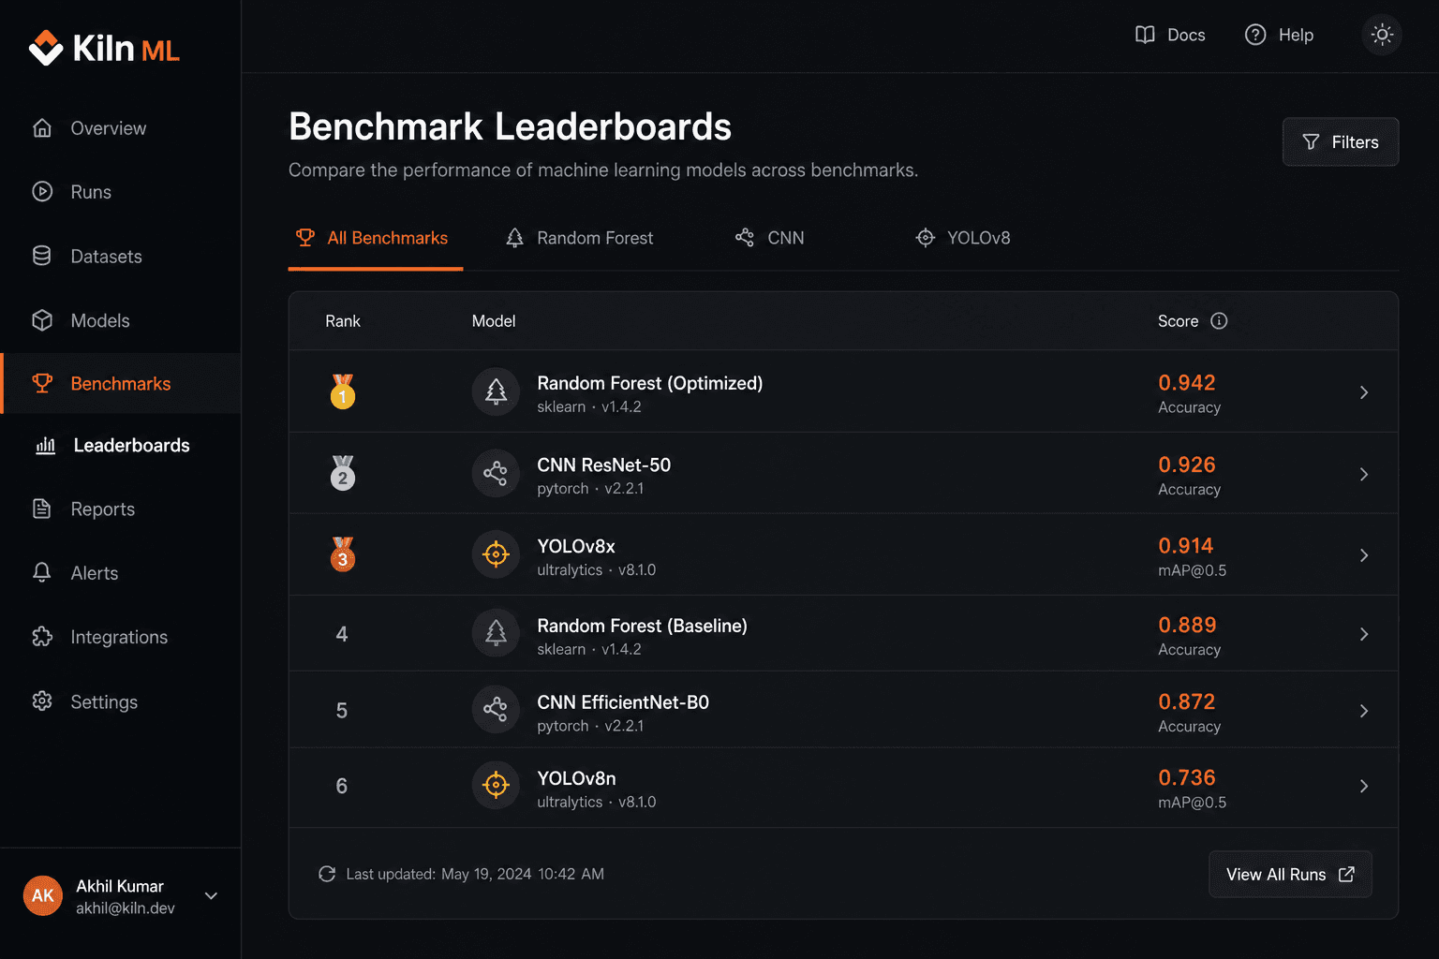
Task: Click the Score column header
Action: (1179, 321)
